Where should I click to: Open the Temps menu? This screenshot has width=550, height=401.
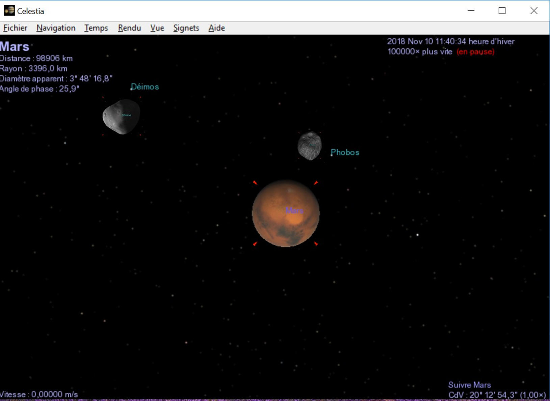96,28
